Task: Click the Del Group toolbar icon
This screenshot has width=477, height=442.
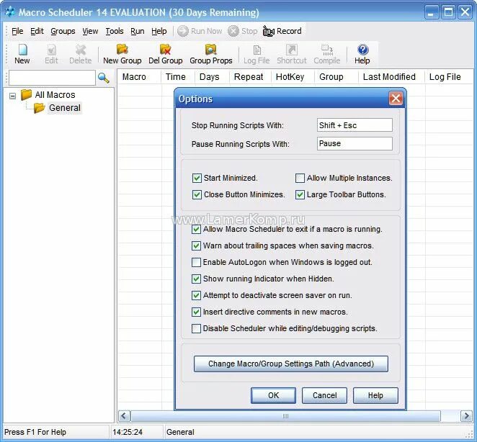Action: (166, 55)
